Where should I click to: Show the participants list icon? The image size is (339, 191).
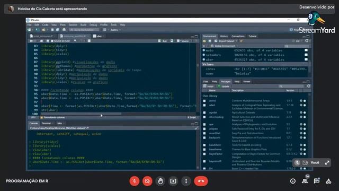(x=305, y=181)
